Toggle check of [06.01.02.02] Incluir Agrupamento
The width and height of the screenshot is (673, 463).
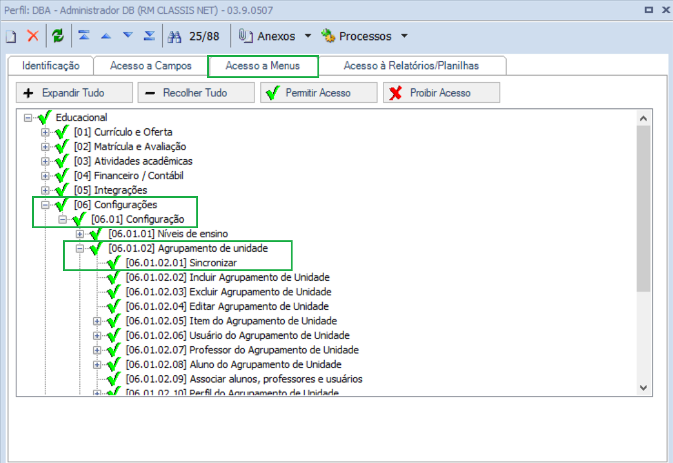114,277
